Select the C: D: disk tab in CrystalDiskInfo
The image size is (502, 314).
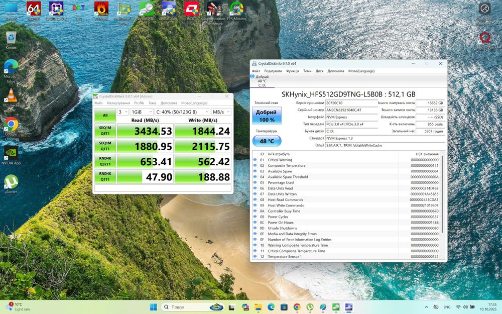[x=262, y=81]
